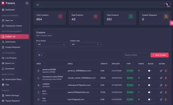The width and height of the screenshot is (173, 105).
Task: Toggle block switch for jhon
Action: coord(150,92)
